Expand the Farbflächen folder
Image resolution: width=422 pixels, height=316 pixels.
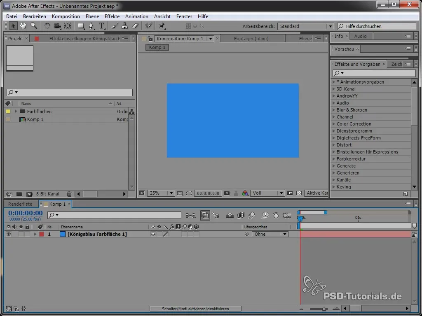16,111
